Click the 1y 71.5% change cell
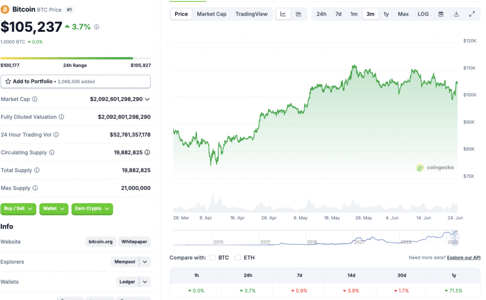The width and height of the screenshot is (486, 300). coord(454,291)
